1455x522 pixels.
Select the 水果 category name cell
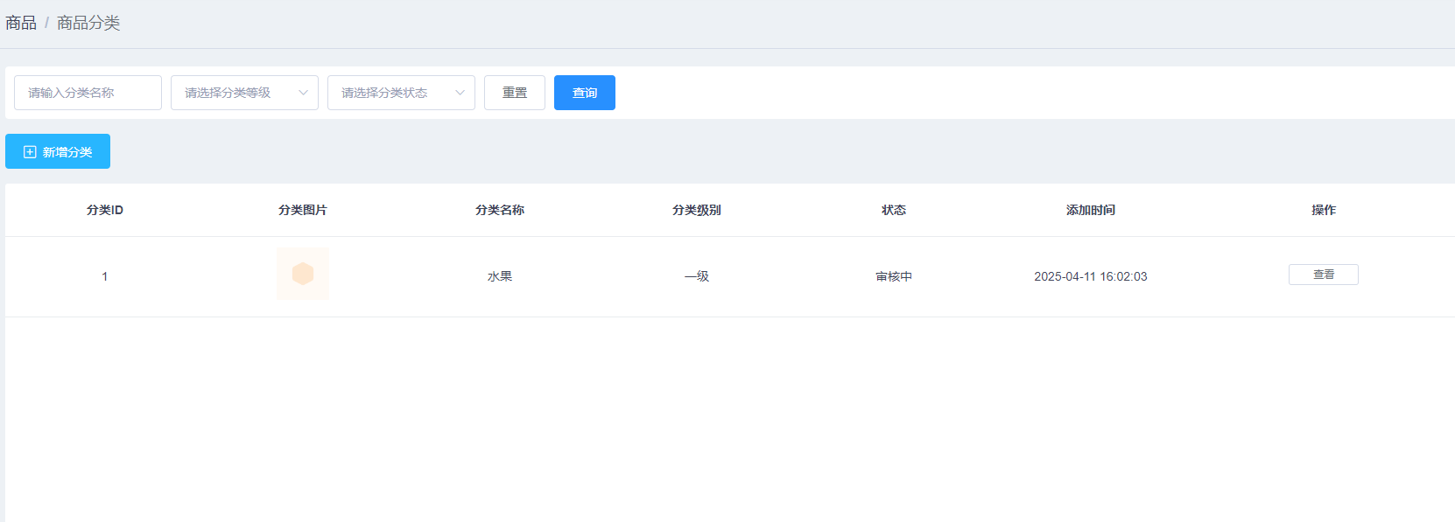(500, 276)
